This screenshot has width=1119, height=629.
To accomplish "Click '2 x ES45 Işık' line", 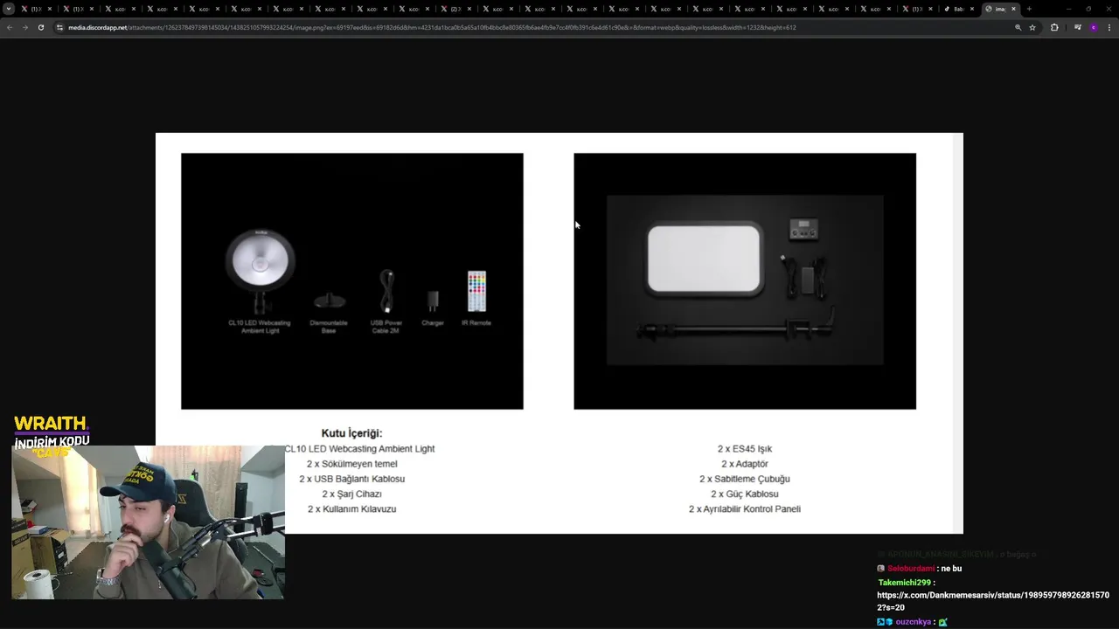I will click(x=745, y=449).
